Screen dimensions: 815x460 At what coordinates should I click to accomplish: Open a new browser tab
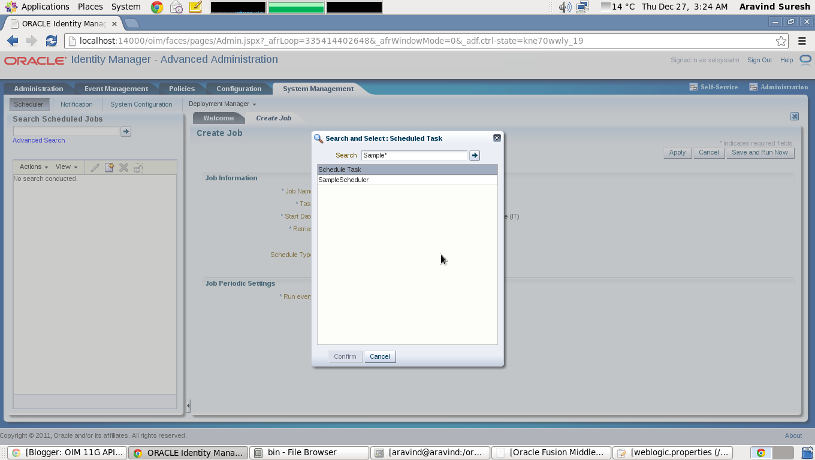coord(132,24)
